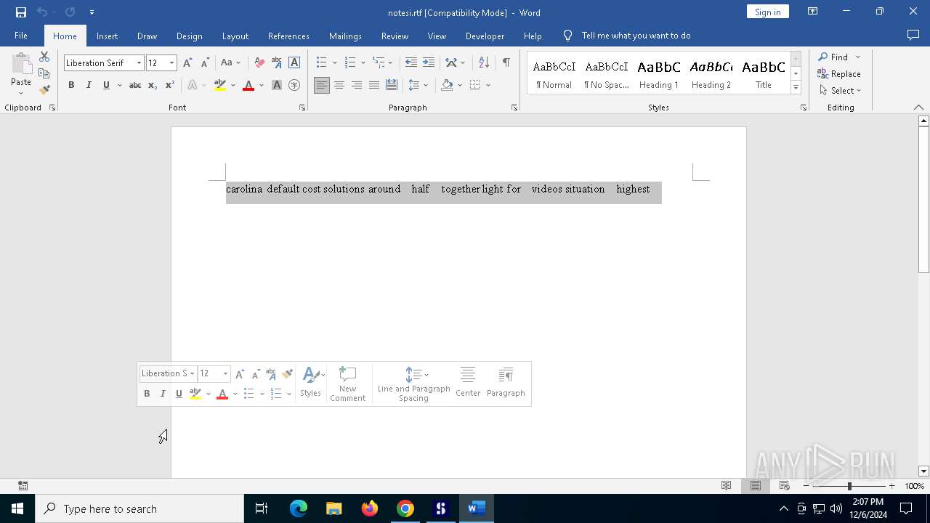
Task: Open the File menu tab
Action: (x=21, y=36)
